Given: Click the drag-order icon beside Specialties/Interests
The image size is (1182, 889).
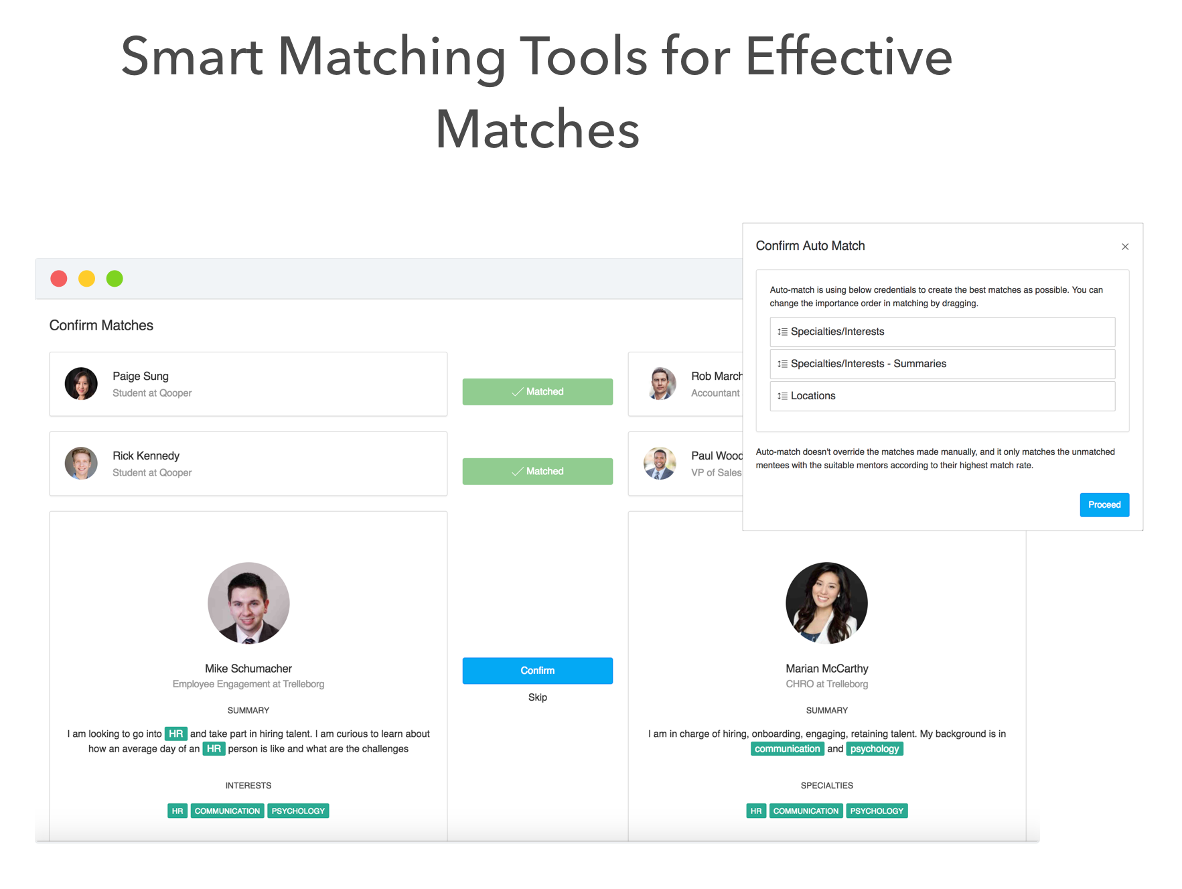Looking at the screenshot, I should pos(782,331).
